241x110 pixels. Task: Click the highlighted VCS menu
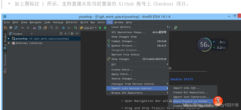pyautogui.click(x=110, y=22)
